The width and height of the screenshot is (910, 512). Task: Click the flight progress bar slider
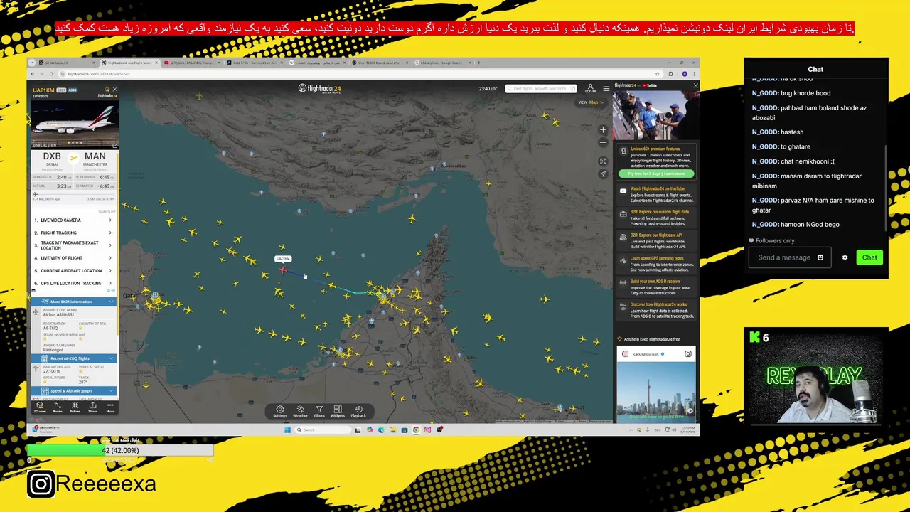point(74,193)
